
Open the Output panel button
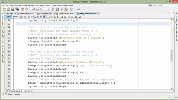coord(9,94)
